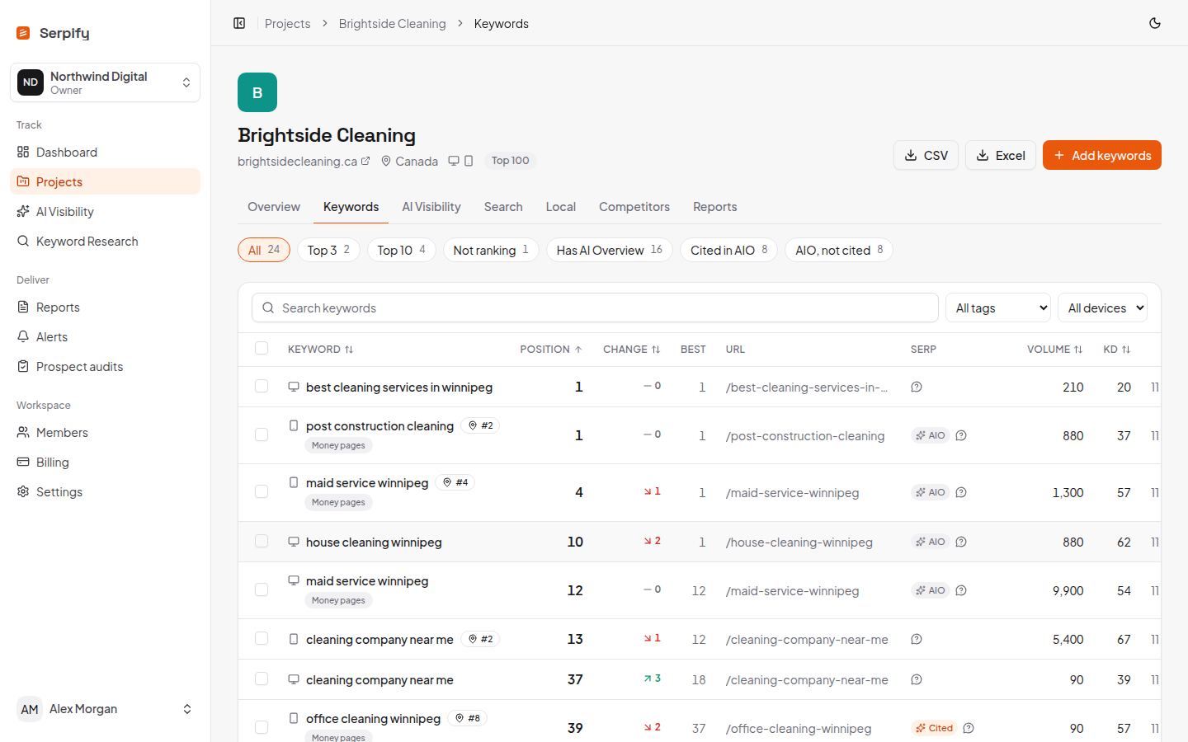Image resolution: width=1188 pixels, height=742 pixels.
Task: Select the best cleaning services in winnipeg row
Action: [x=262, y=386]
